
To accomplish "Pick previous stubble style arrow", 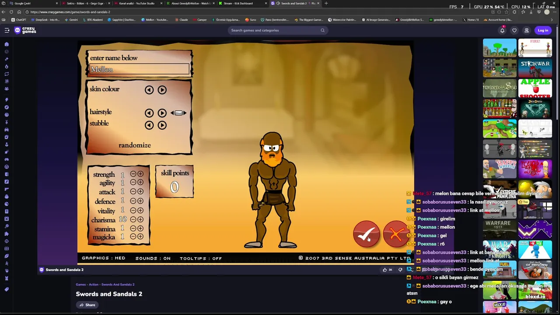I will (149, 125).
